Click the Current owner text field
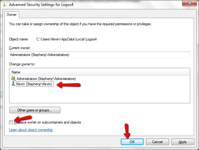 (99, 55)
